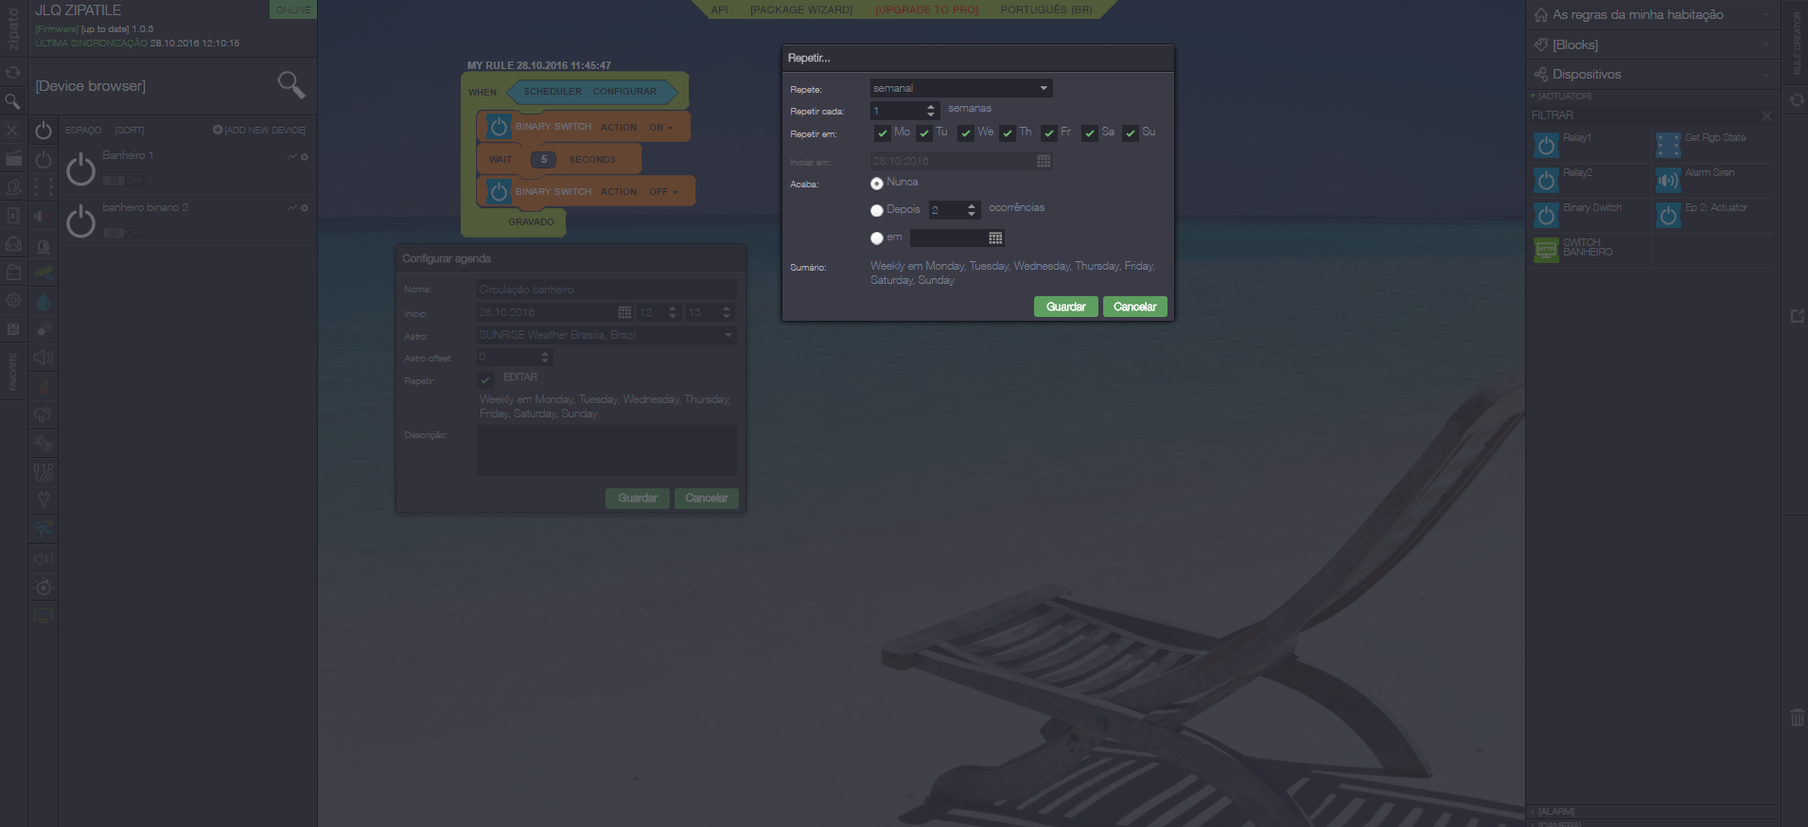Open the PACKAGE WIZARD menu item
Image resolution: width=1808 pixels, height=827 pixels.
tap(800, 9)
